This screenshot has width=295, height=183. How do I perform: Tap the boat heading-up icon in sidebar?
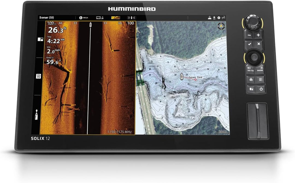pos(36,114)
